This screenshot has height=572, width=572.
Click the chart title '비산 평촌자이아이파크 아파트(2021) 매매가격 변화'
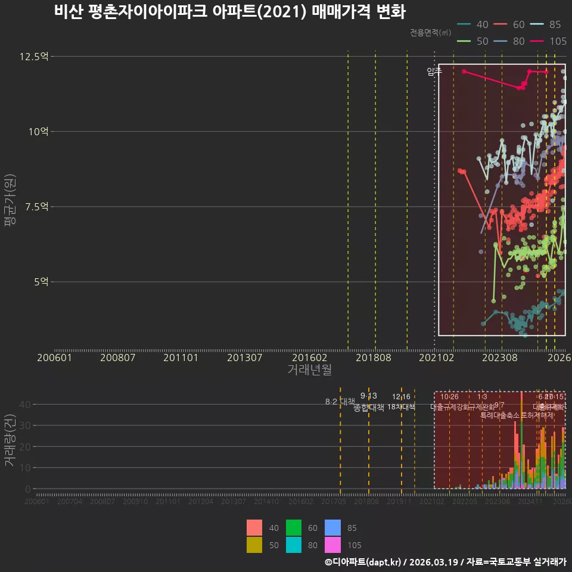pyautogui.click(x=230, y=12)
